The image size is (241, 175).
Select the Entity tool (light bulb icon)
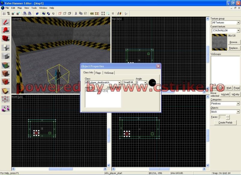[6, 47]
